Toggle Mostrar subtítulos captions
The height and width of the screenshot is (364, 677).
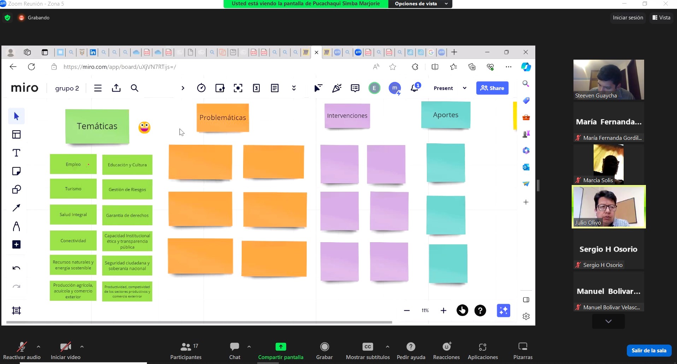coord(367,351)
